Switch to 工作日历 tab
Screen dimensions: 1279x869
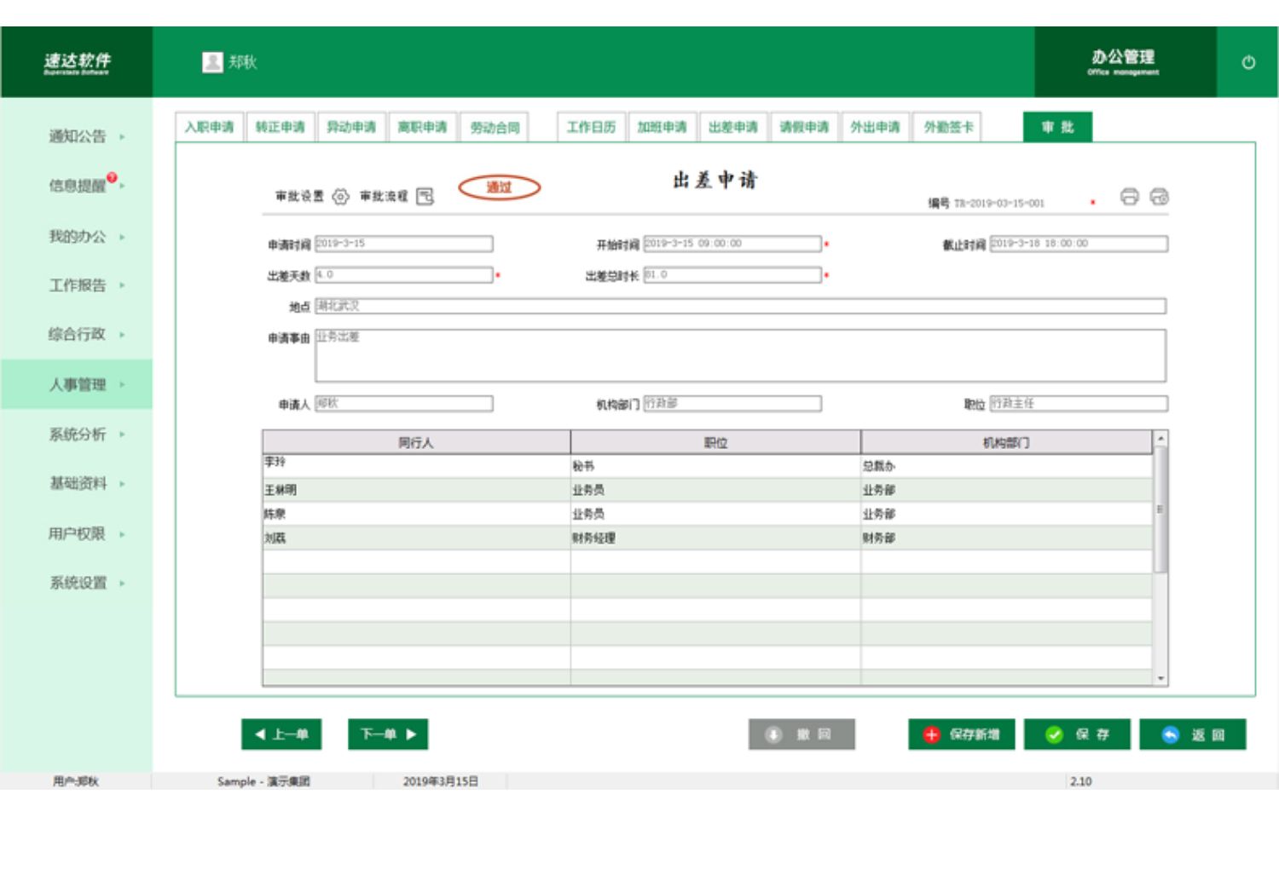[591, 127]
